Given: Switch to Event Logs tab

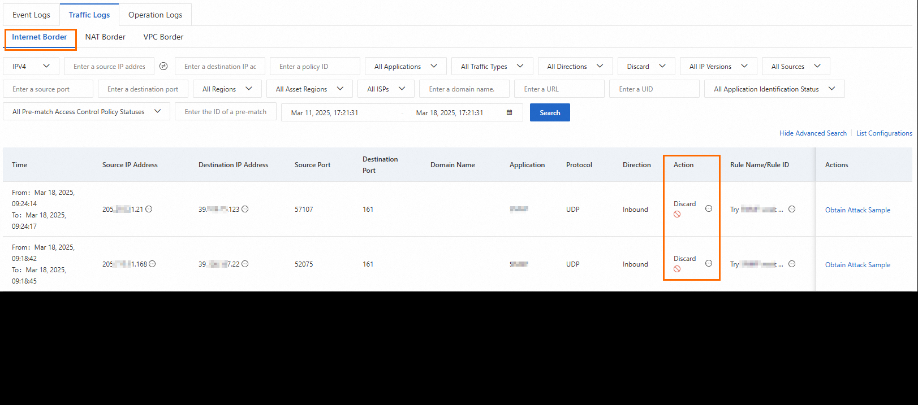Looking at the screenshot, I should 31,15.
